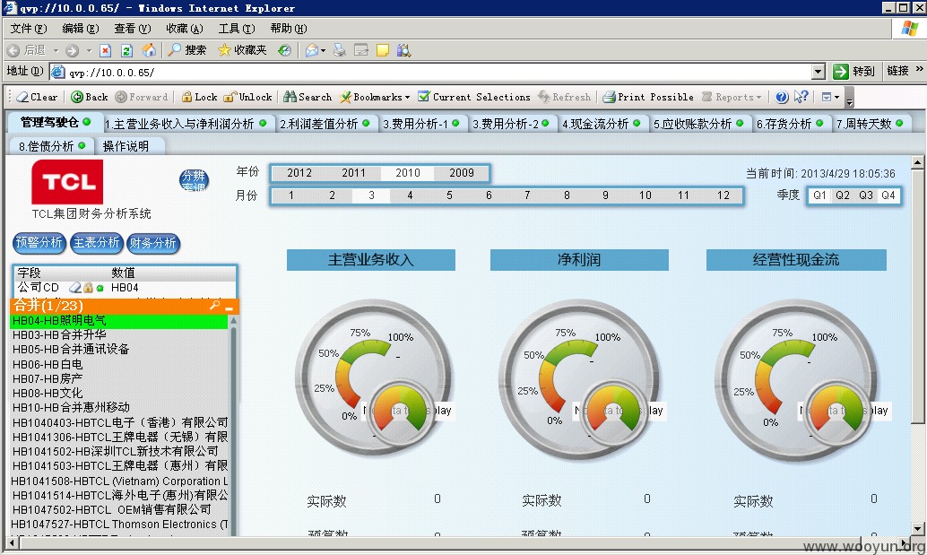Select HB03-HB合并升华 in the list
927x555 pixels.
119,334
